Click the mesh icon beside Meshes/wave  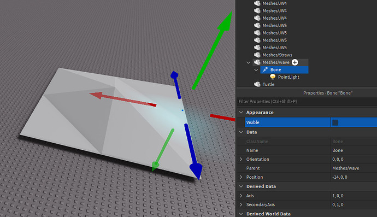pyautogui.click(x=257, y=62)
